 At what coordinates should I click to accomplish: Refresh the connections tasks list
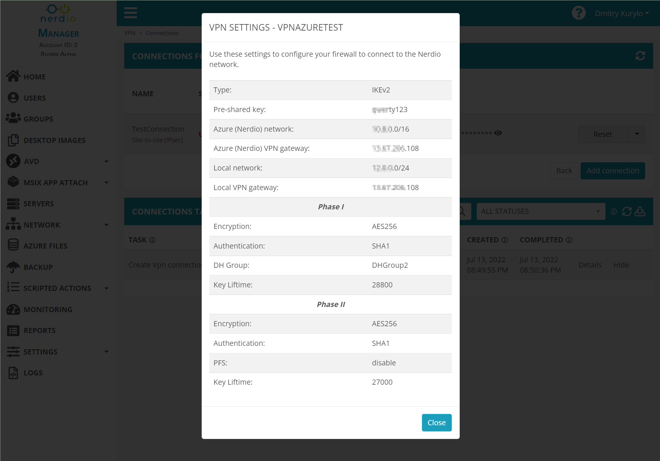(x=627, y=211)
